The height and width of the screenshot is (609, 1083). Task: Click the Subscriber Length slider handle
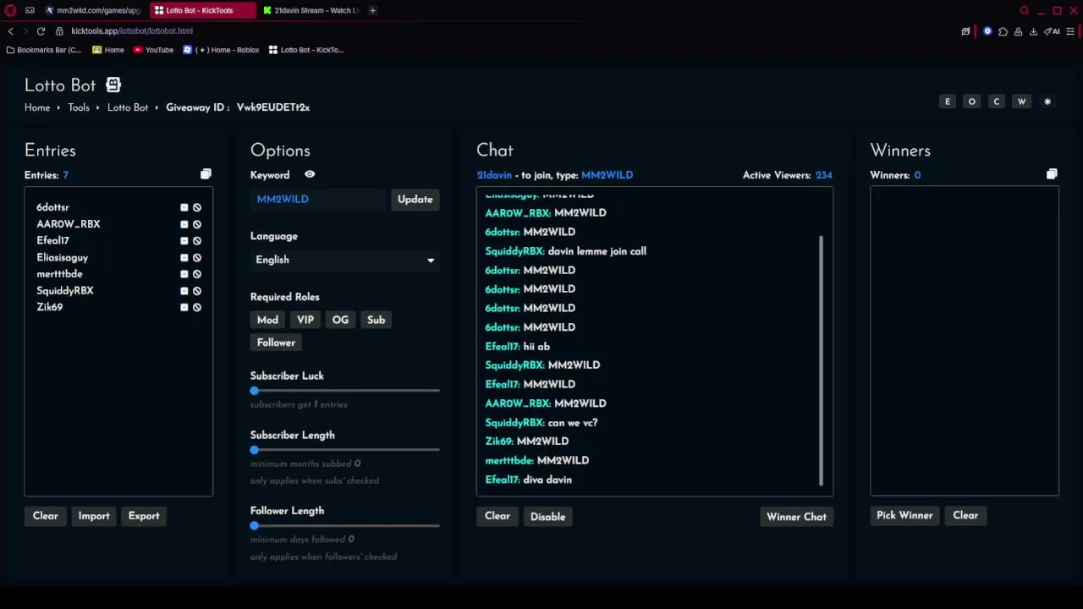[254, 450]
